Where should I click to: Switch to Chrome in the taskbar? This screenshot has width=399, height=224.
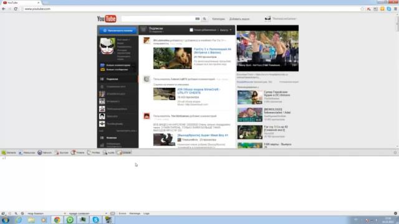click(x=57, y=220)
